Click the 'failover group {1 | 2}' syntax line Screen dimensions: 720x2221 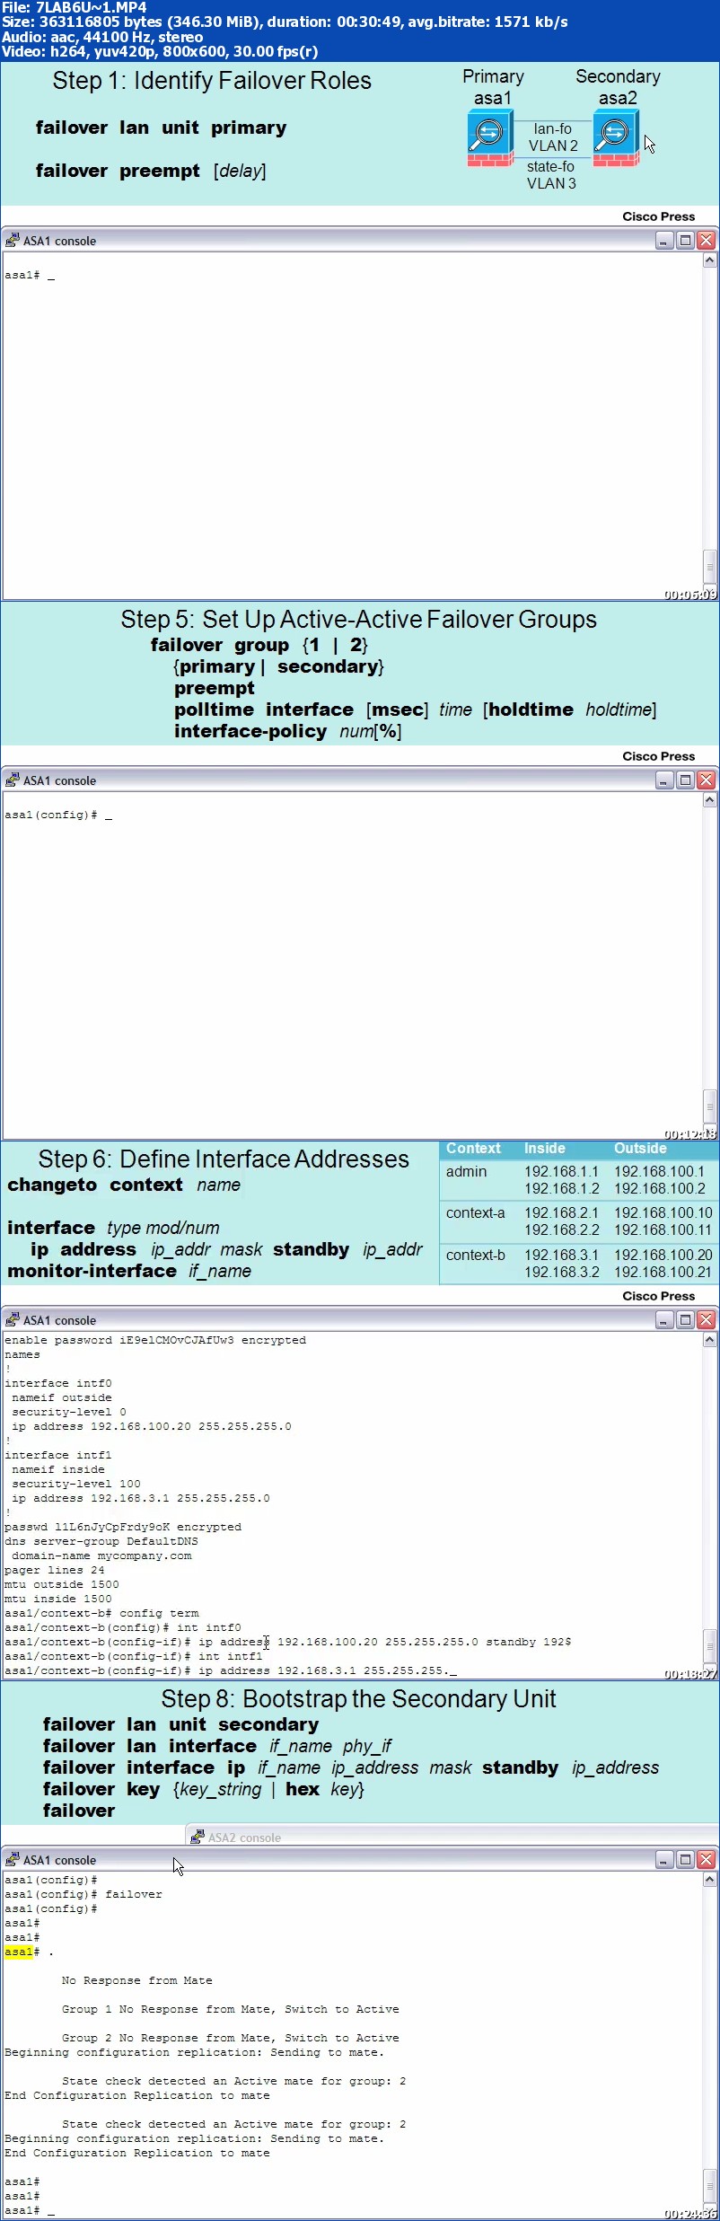259,645
